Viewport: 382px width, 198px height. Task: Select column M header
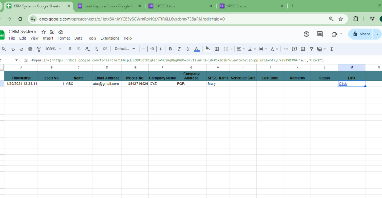pyautogui.click(x=351, y=68)
